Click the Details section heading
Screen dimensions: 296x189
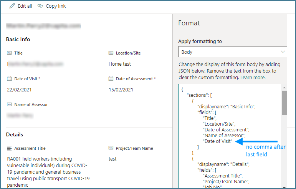click(15, 134)
